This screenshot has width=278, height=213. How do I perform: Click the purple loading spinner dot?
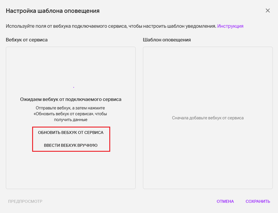(73, 88)
